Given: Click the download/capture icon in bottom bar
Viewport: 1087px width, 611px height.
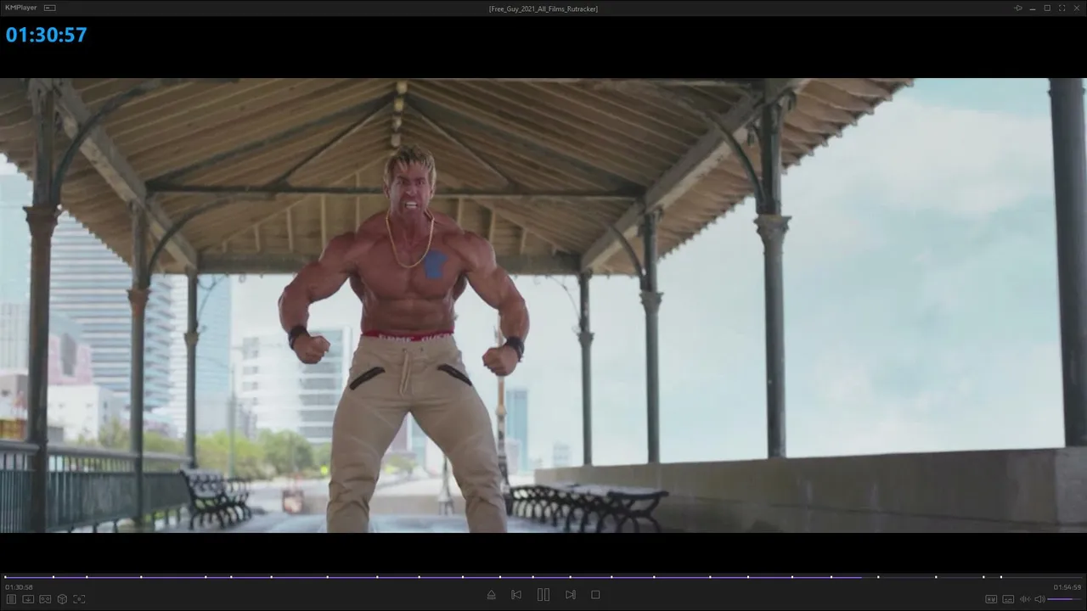Looking at the screenshot, I should click(x=28, y=599).
